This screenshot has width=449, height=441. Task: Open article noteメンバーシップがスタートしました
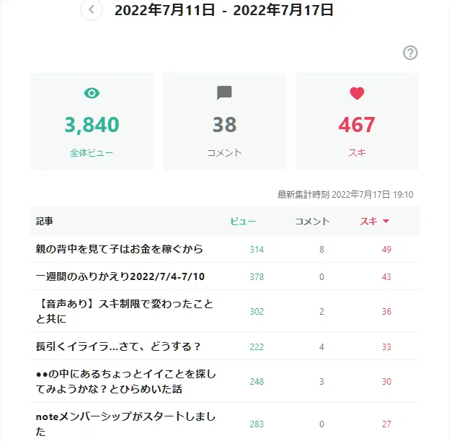(x=125, y=424)
